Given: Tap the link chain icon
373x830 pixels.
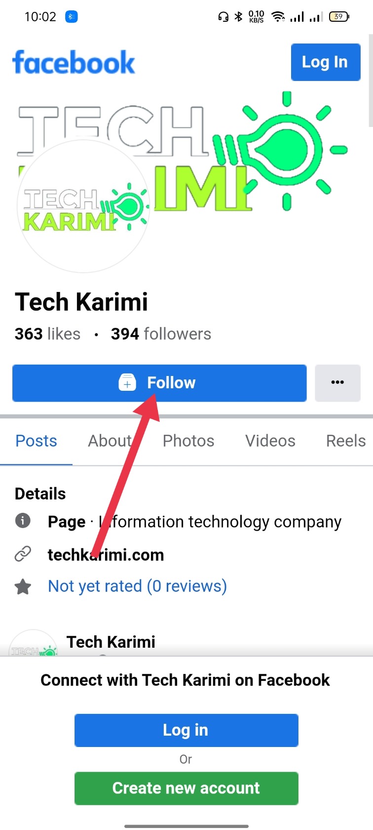Looking at the screenshot, I should click(23, 554).
